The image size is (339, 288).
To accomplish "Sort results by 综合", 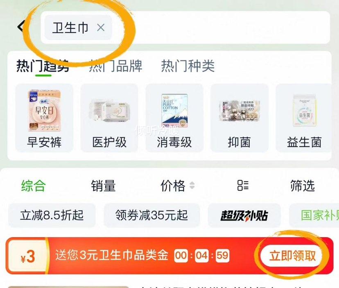I will pyautogui.click(x=34, y=186).
